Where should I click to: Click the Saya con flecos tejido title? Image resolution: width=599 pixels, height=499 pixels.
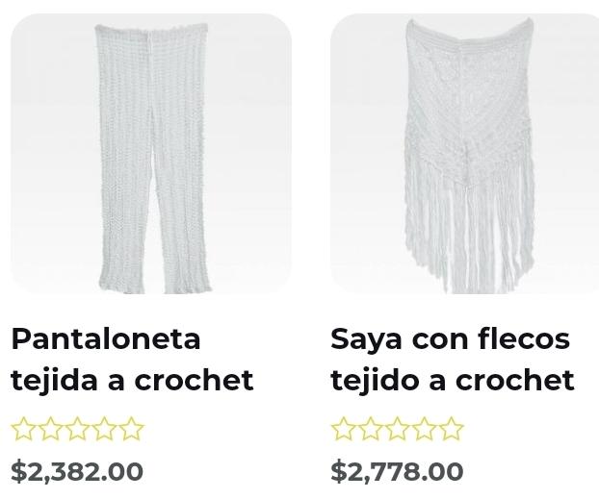point(453,359)
